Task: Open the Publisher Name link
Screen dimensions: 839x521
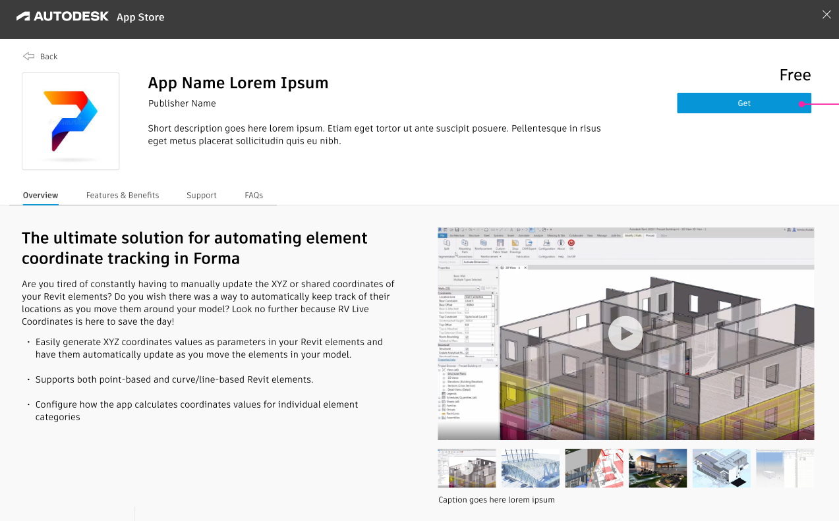Action: (182, 103)
